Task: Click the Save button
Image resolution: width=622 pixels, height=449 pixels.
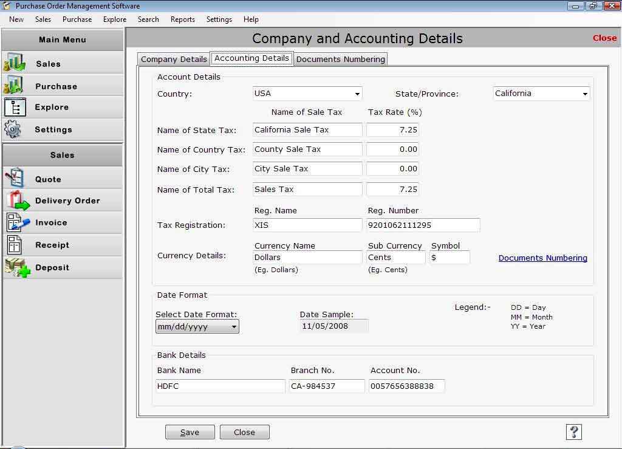Action: click(x=190, y=432)
